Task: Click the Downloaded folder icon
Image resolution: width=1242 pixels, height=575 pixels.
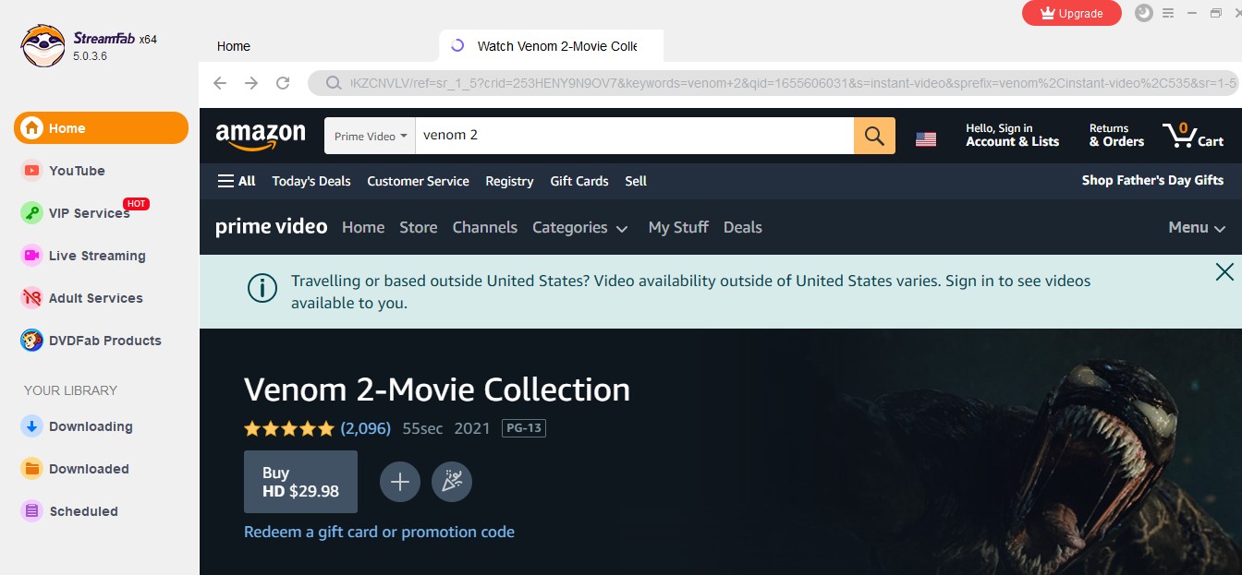Action: pos(32,469)
